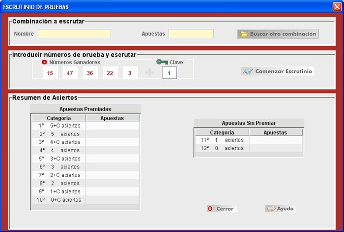The height and width of the screenshot is (232, 344).
Task: Click the green key Clave icon
Action: coord(162,62)
